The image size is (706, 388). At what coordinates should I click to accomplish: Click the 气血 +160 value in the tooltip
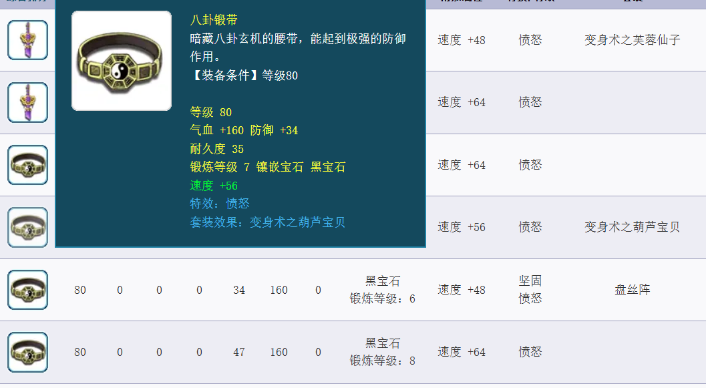coord(216,130)
